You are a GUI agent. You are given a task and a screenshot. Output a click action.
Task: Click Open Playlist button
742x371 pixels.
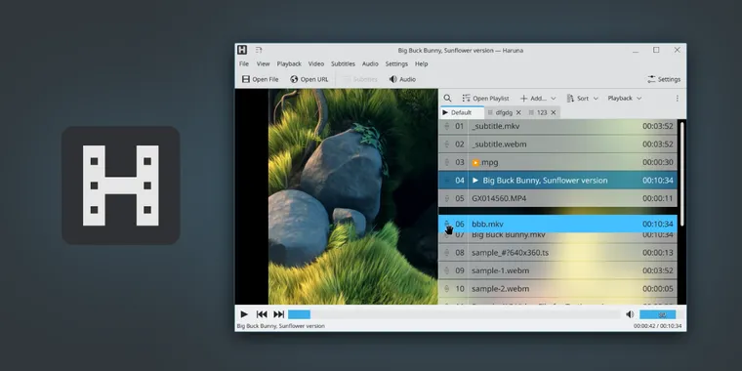[x=485, y=98]
